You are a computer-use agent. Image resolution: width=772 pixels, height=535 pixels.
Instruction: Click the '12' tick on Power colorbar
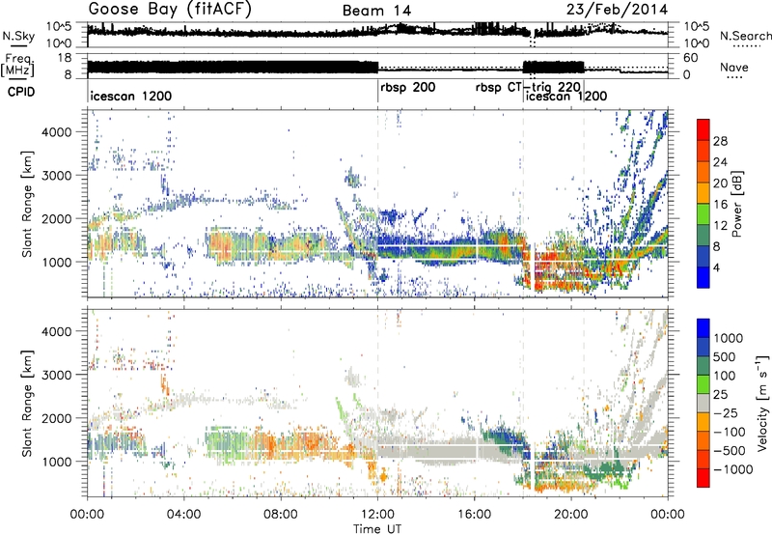[720, 226]
